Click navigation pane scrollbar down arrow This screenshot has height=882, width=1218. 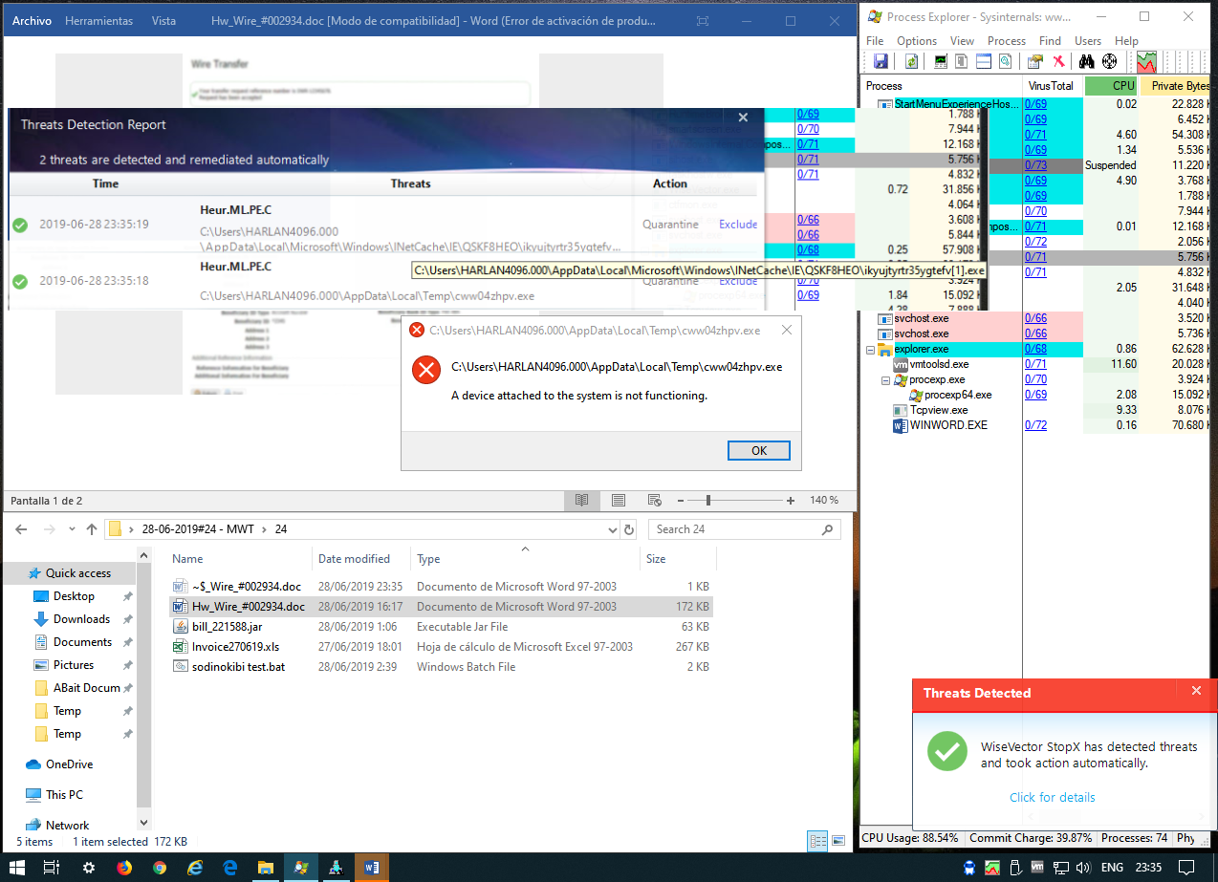click(x=144, y=822)
